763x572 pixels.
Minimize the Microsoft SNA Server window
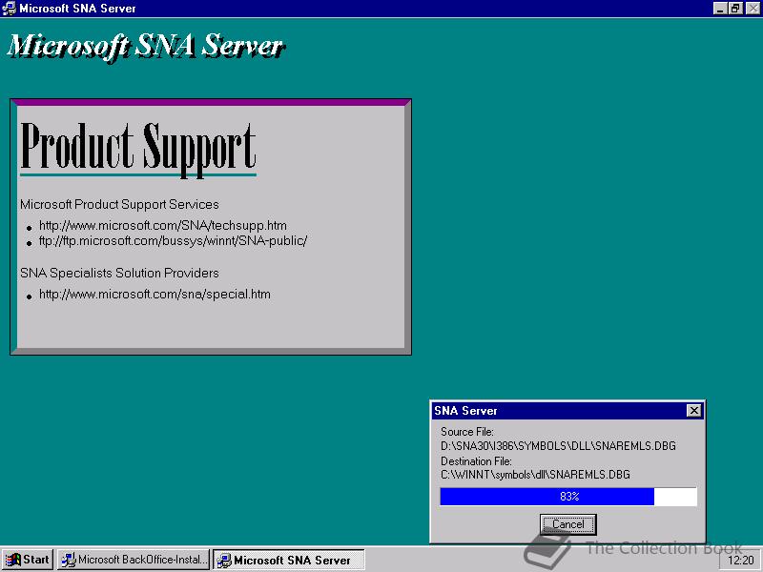coord(720,9)
